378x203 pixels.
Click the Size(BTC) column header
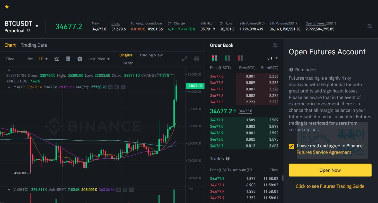pos(247,68)
